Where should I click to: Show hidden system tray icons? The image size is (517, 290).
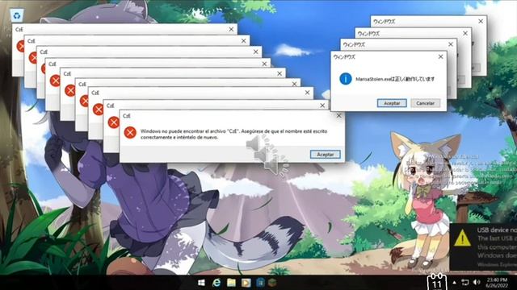(454, 283)
